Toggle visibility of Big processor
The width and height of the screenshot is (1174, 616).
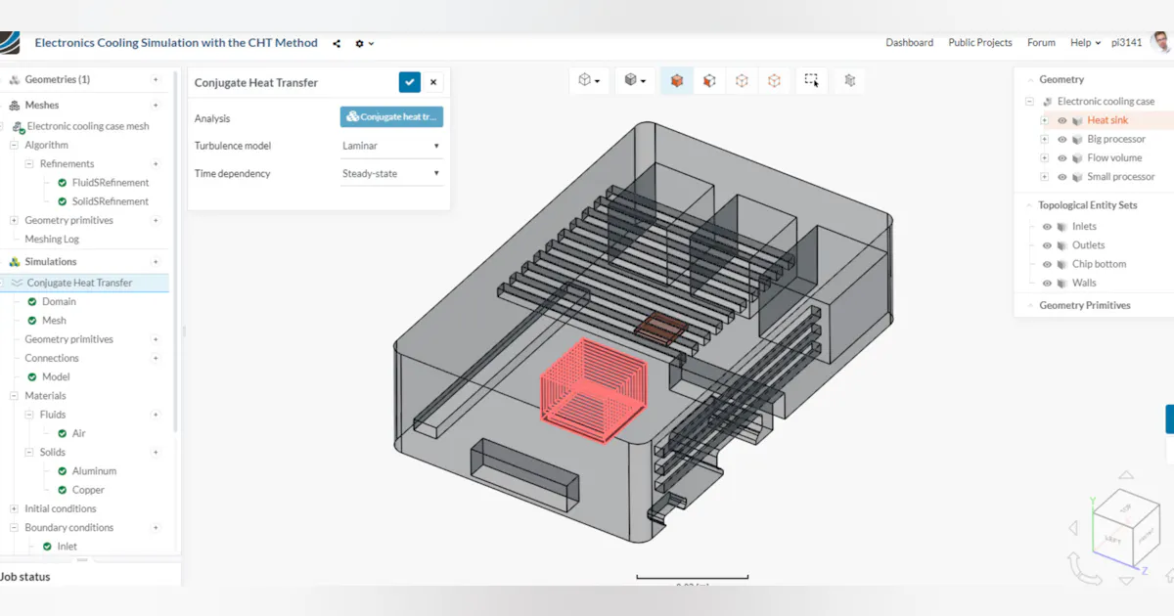click(x=1062, y=139)
